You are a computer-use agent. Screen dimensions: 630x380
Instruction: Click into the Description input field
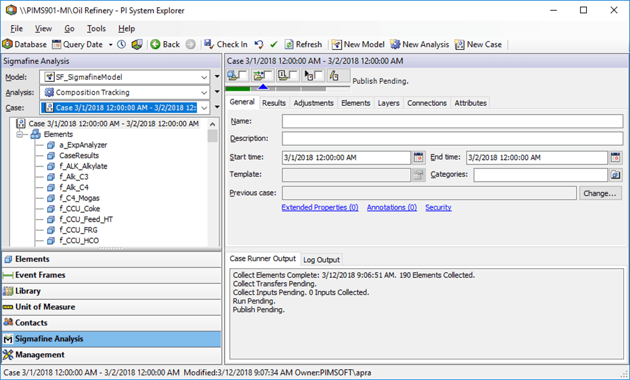[x=452, y=138]
